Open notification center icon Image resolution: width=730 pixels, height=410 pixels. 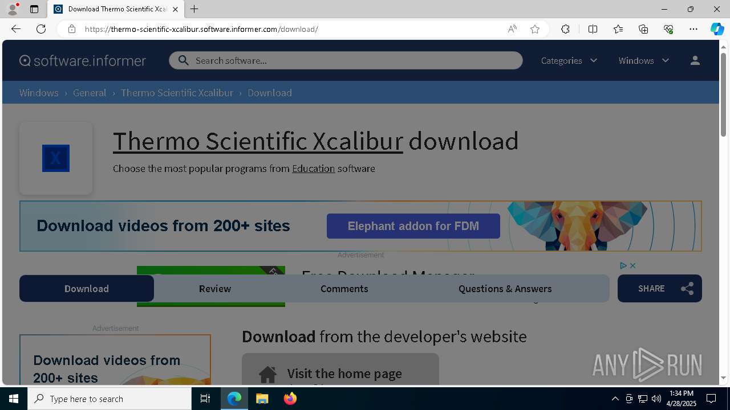(x=711, y=399)
